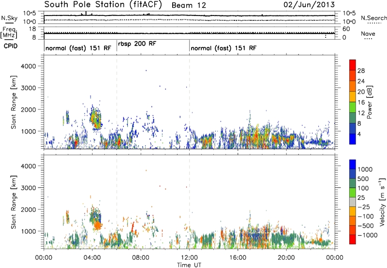The height and width of the screenshot is (268, 387).
Task: Click the "4000" tick of the power panel
Action: click(x=29, y=66)
